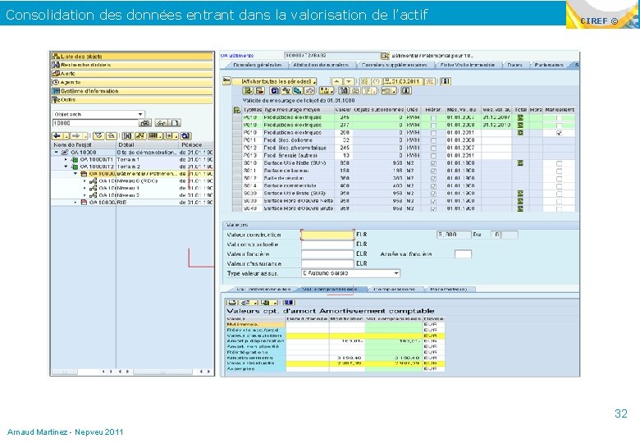Select the Niveau 2 tree row
640x443 pixels.
[x=132, y=195]
